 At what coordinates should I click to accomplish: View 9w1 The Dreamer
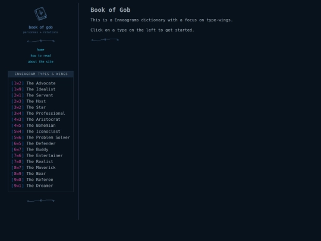point(32,186)
